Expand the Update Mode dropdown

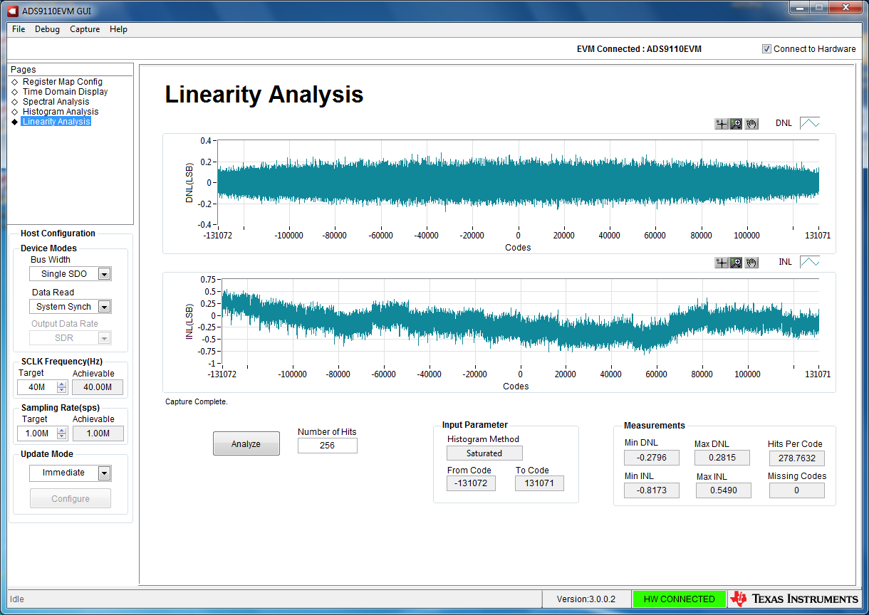click(104, 473)
